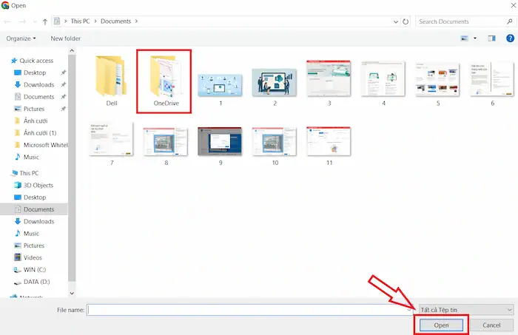Click New folder in toolbar

click(x=65, y=38)
